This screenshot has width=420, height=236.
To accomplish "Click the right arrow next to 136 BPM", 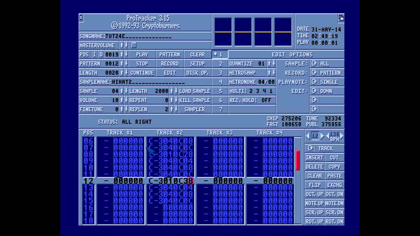I will 342,136.
